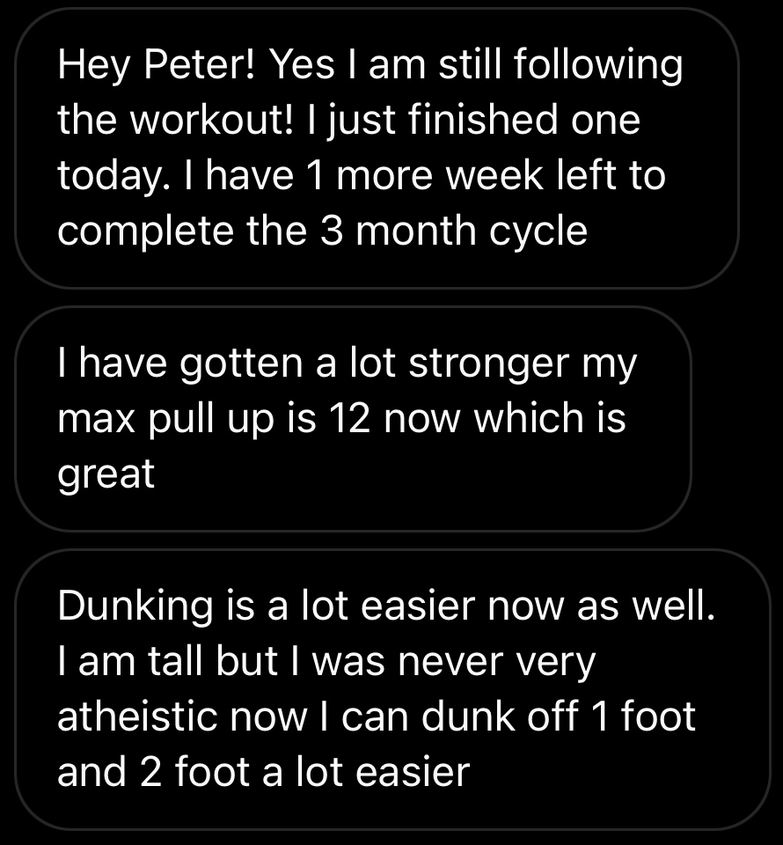Tap the word "today." in first message
The width and height of the screenshot is (783, 845).
[x=109, y=176]
